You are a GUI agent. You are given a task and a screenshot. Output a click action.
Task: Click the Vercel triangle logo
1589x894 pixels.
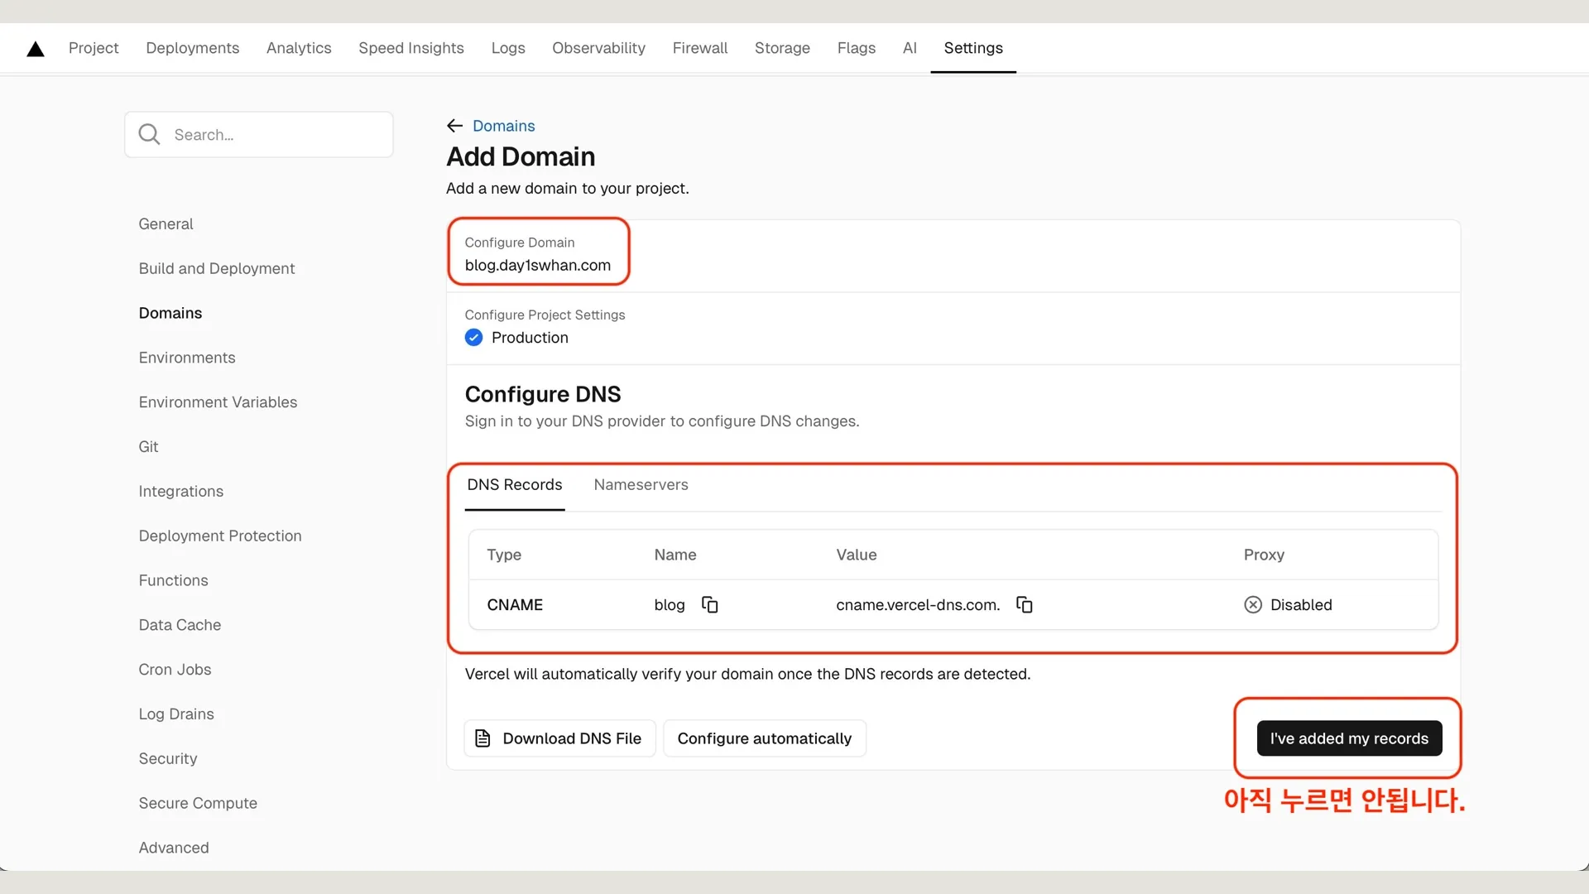35,49
